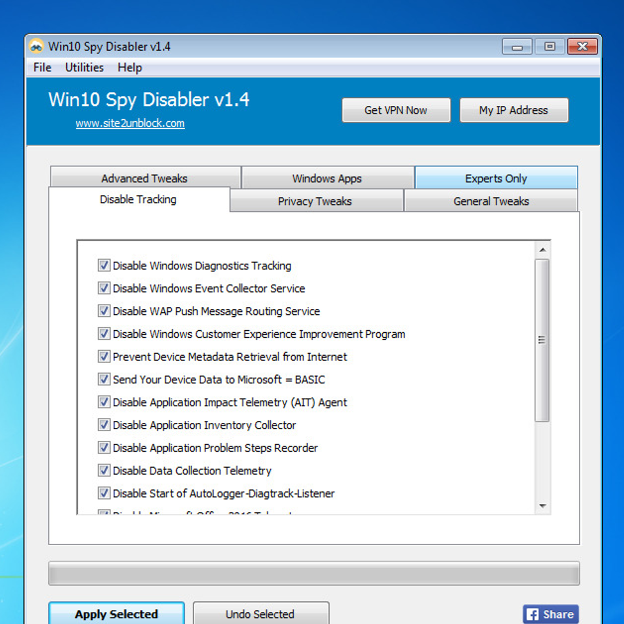The image size is (624, 624).
Task: Toggle Customer Experience Improvement Program checkbox
Action: [x=104, y=334]
